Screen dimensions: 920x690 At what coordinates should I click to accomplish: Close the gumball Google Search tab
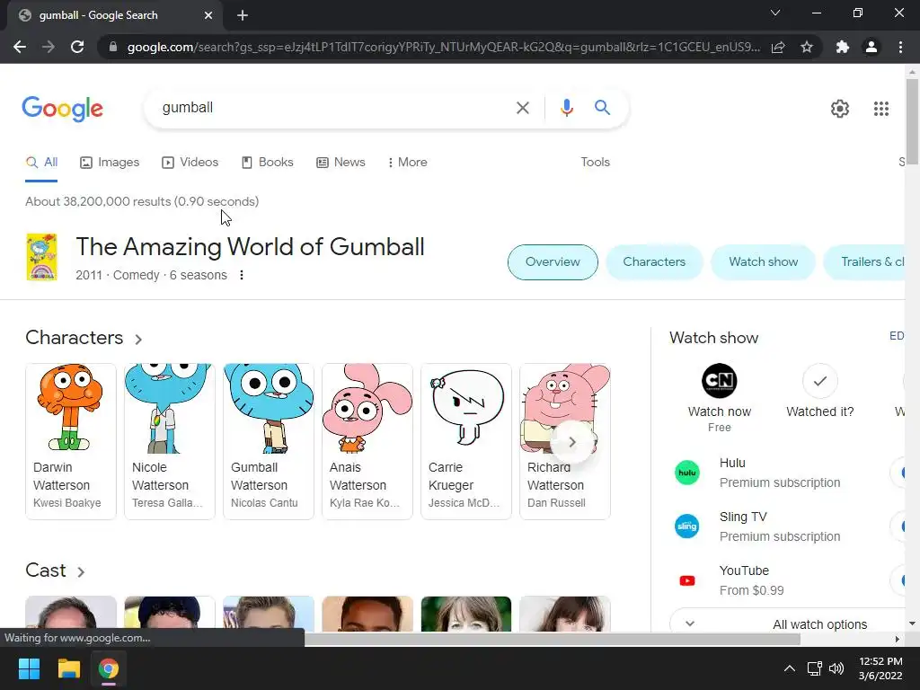point(208,15)
